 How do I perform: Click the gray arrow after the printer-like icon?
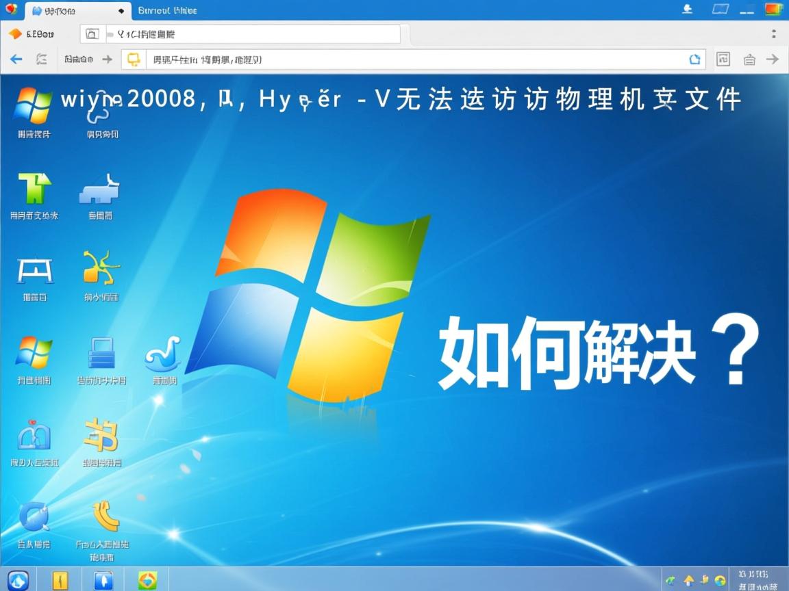773,60
